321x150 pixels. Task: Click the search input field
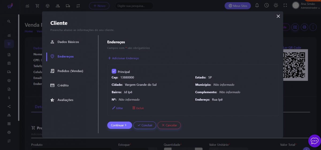[134, 6]
